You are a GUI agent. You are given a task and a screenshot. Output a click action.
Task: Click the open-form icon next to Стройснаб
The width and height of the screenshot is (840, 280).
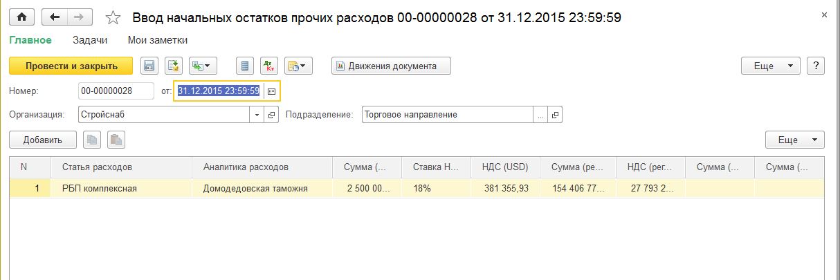272,115
